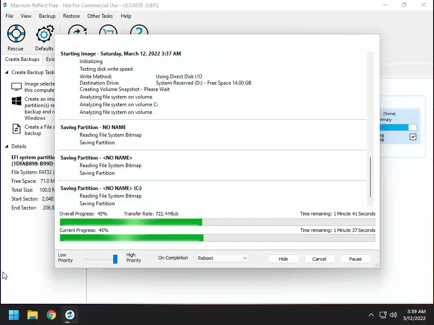Click the 'End Sector' details row
This screenshot has width=434, height=325.
click(x=33, y=207)
